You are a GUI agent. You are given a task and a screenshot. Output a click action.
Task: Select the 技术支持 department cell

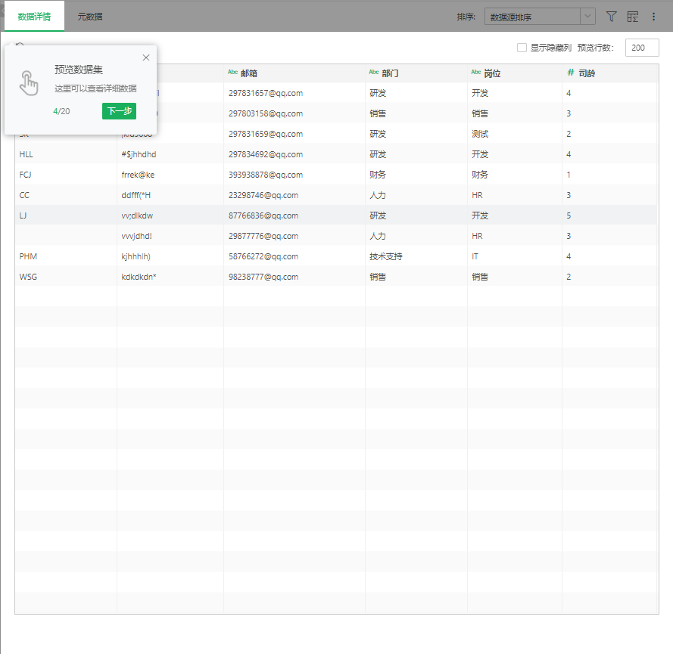[385, 256]
